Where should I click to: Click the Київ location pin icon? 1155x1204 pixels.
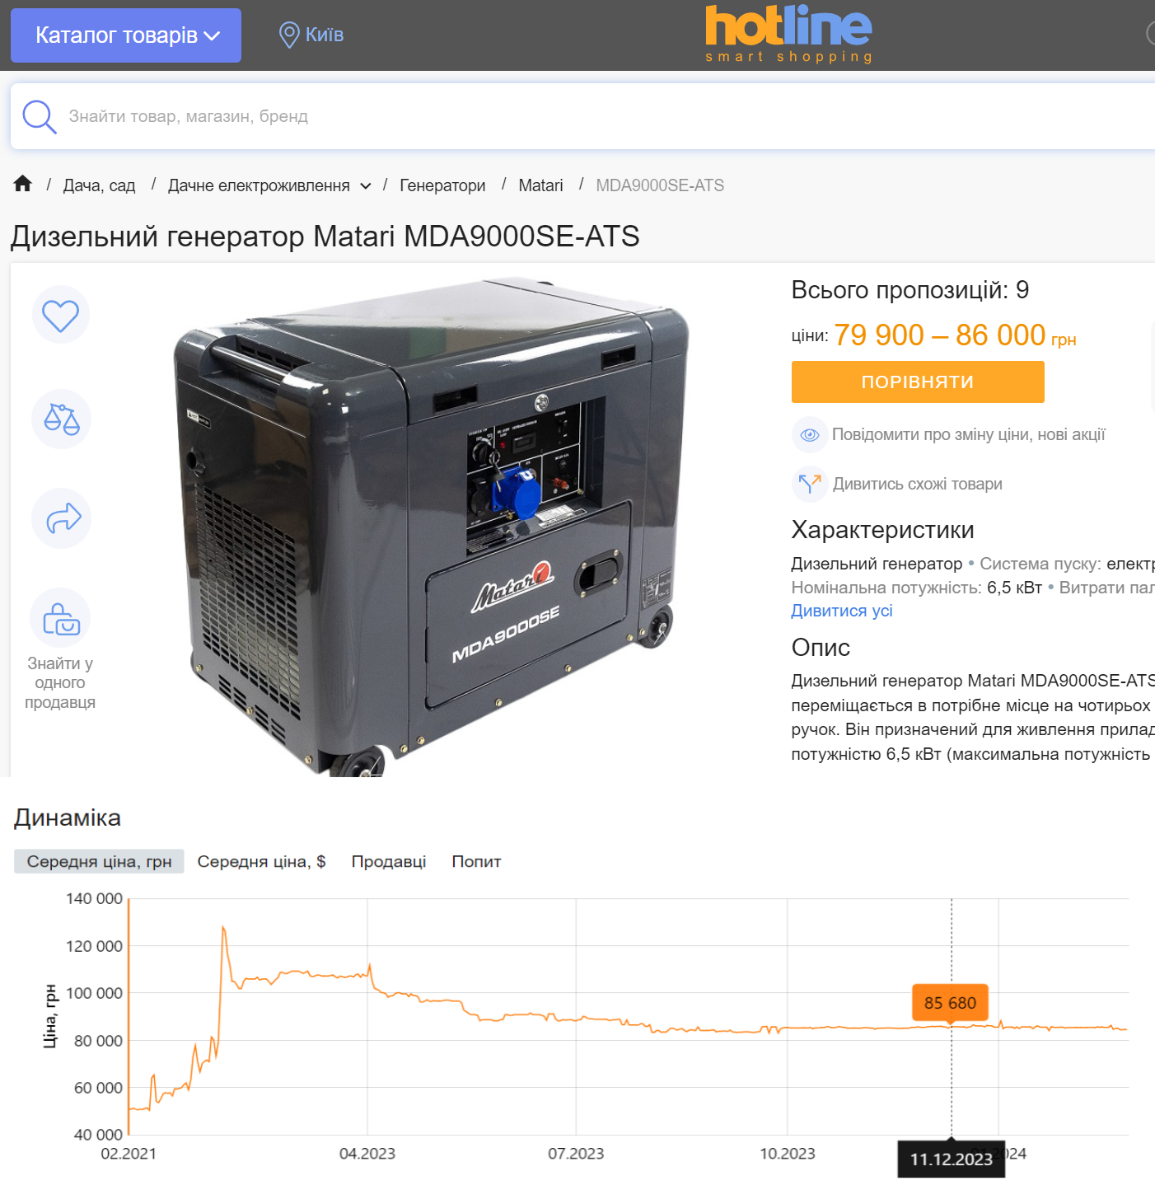tap(288, 35)
